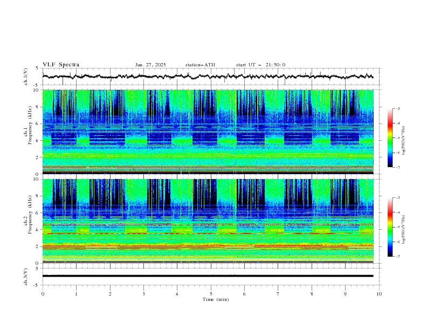The image size is (427, 330).
Task: Click the 'ch.1(V)' waveform axis label
Action: tap(26, 77)
